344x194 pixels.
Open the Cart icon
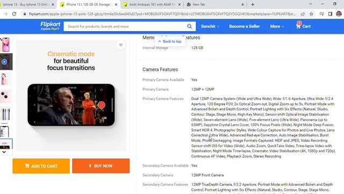click(298, 26)
